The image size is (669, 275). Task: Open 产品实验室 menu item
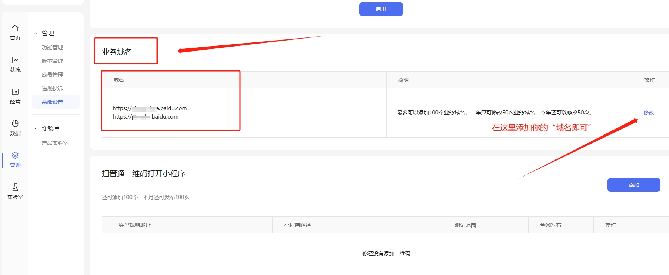55,143
